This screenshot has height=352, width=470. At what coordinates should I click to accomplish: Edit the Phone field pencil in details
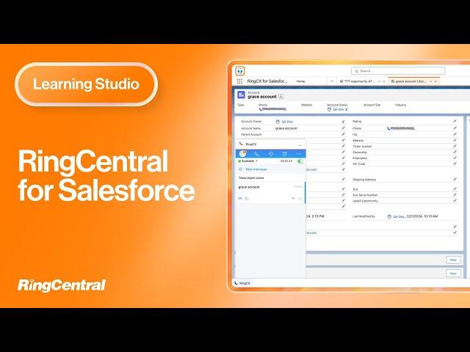455,128
